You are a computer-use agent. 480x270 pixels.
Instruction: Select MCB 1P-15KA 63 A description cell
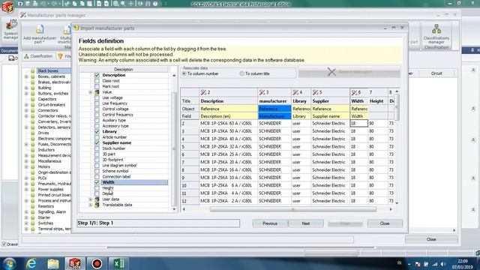(228, 123)
